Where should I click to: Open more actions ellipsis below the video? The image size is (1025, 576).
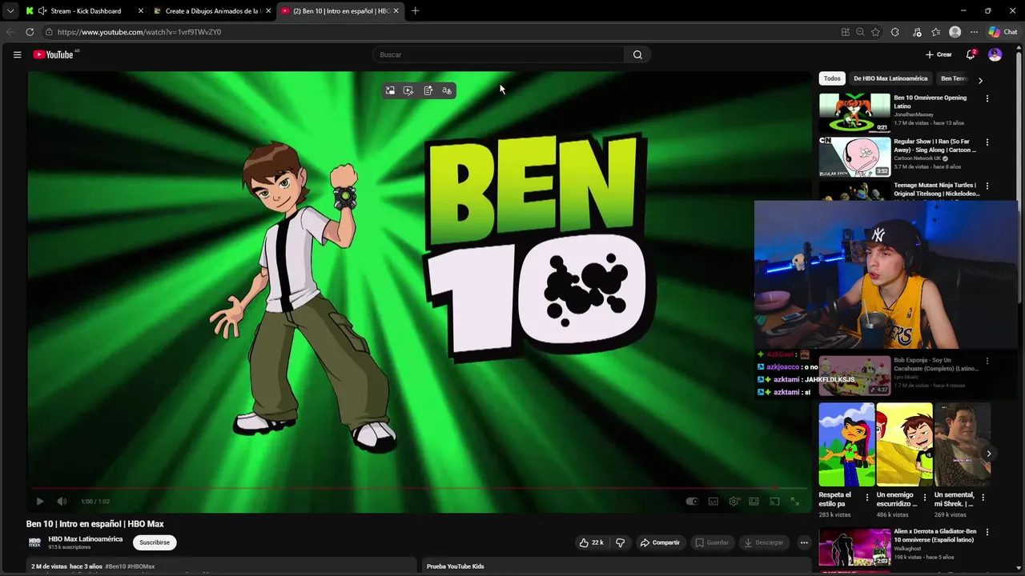tap(804, 542)
